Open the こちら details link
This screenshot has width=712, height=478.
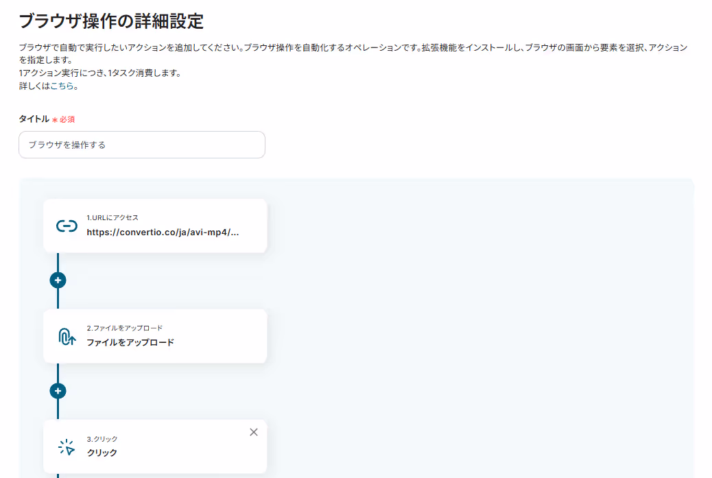[x=62, y=86]
